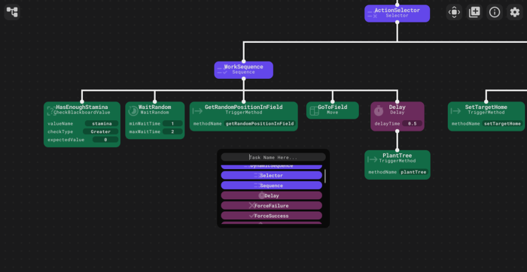Edit the plantTree methodName field

(413, 172)
